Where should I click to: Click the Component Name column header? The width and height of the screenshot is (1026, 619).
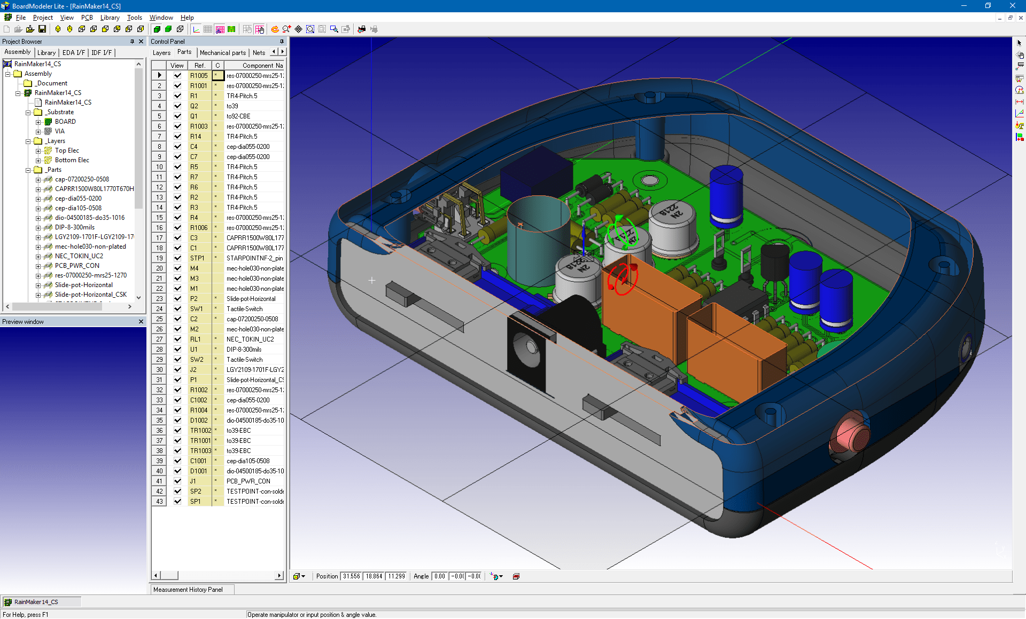pos(255,66)
